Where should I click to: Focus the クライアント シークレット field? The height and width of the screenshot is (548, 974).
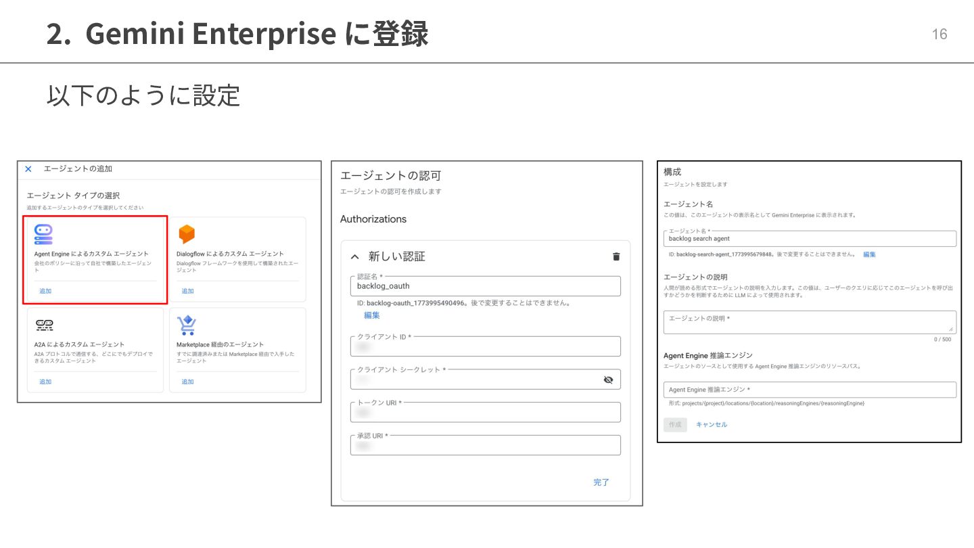pyautogui.click(x=486, y=379)
